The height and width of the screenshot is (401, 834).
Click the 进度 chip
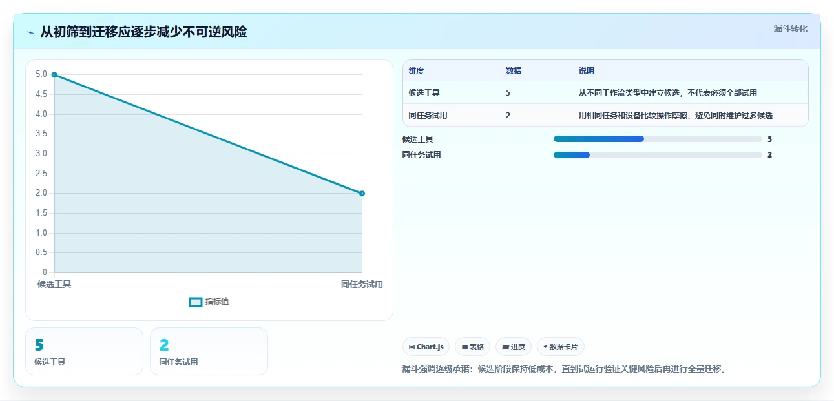point(514,347)
